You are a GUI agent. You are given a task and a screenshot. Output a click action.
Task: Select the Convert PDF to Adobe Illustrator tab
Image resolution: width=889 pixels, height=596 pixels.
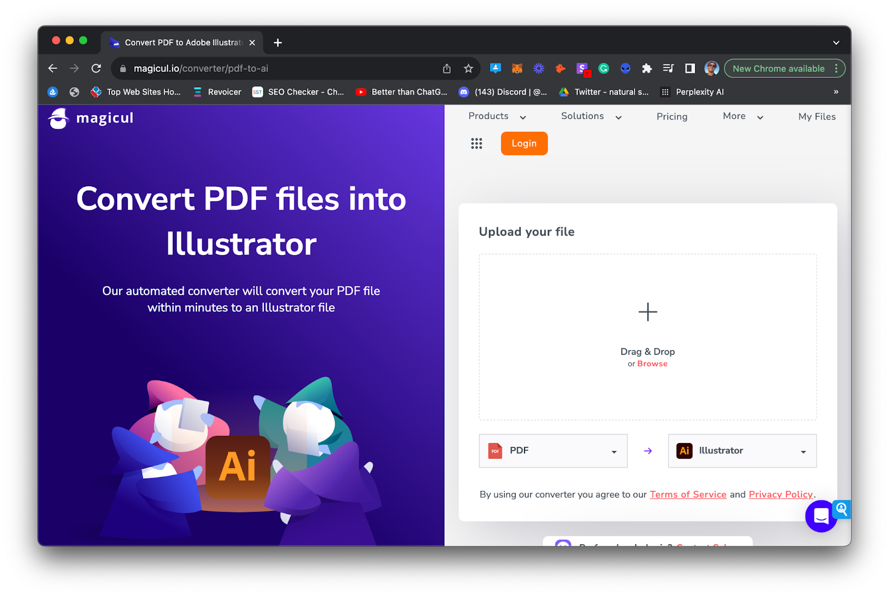182,42
